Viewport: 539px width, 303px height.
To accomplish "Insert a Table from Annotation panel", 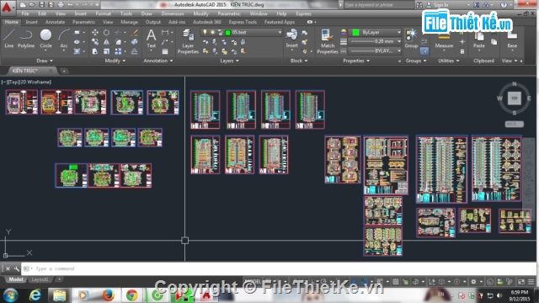I will coord(165,51).
